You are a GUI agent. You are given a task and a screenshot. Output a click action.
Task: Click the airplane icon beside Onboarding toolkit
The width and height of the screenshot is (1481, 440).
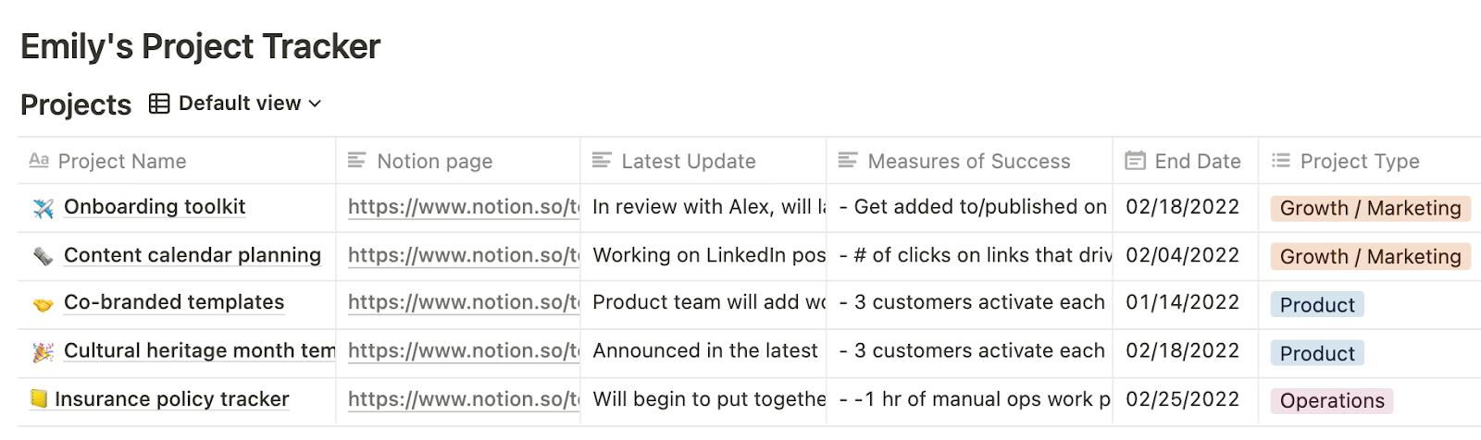[43, 208]
